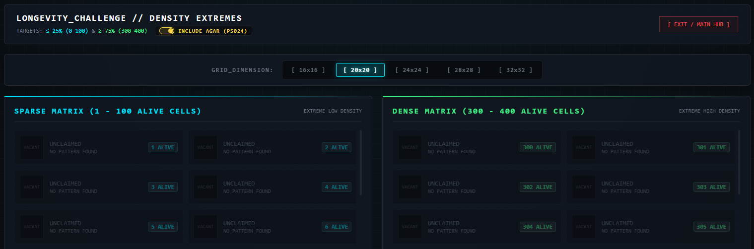Click the 300 ALIVE badge
Screen dimensions: 754x249
click(538, 147)
